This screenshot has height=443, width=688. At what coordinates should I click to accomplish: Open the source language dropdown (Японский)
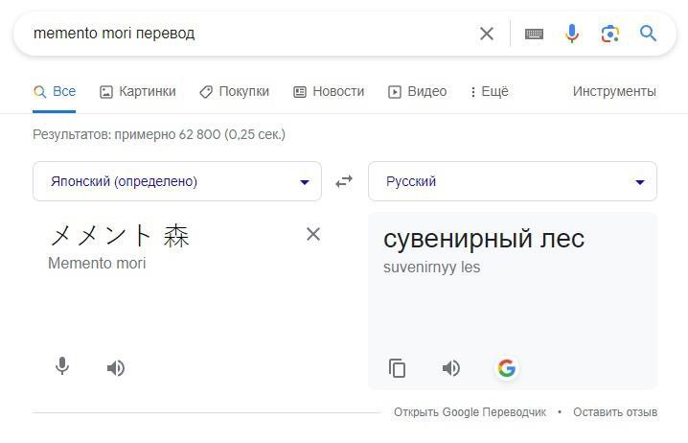[177, 181]
